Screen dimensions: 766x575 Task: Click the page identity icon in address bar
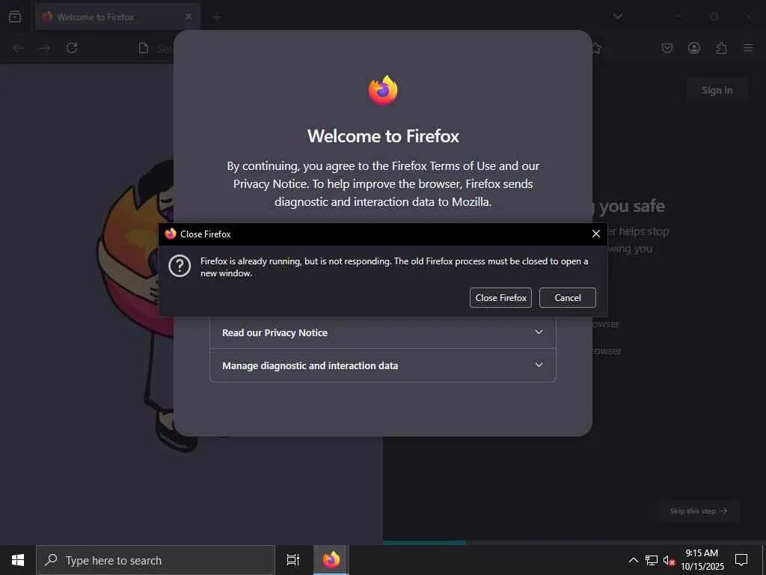coord(143,48)
